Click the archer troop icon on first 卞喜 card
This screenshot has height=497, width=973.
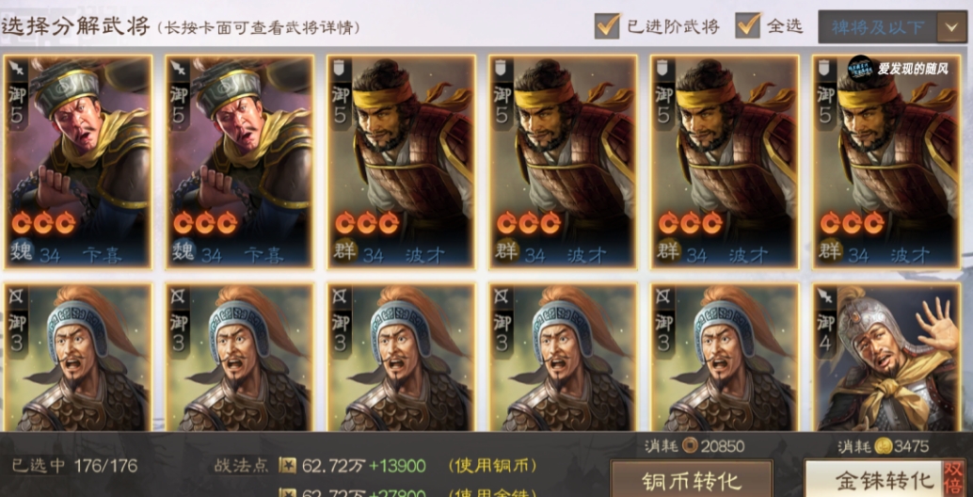(x=18, y=65)
